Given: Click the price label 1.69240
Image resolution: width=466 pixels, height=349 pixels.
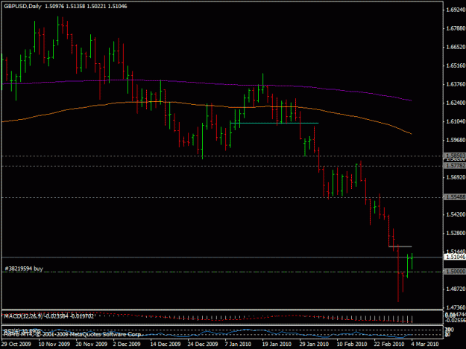Looking at the screenshot, I should click(x=456, y=10).
